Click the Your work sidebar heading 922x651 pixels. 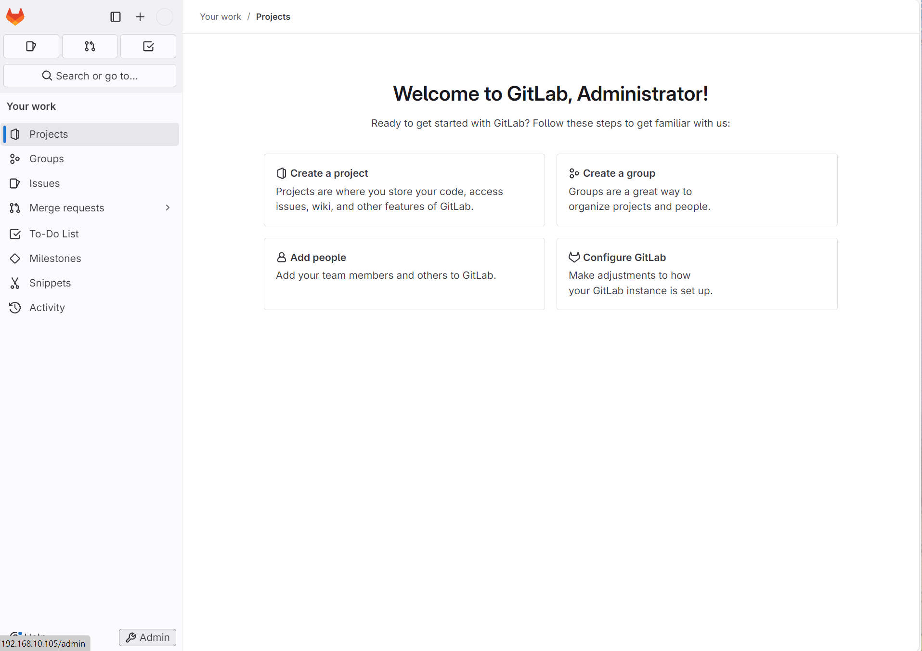pos(31,106)
